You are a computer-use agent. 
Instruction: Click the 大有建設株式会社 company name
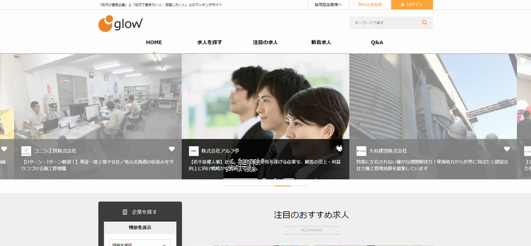point(388,151)
